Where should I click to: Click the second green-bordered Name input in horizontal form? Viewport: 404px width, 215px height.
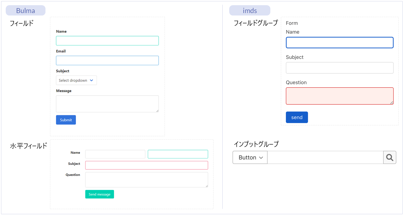[178, 154]
